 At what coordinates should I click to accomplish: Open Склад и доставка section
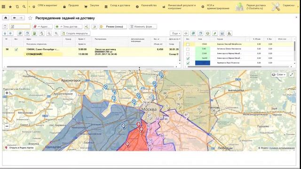[x=117, y=6]
